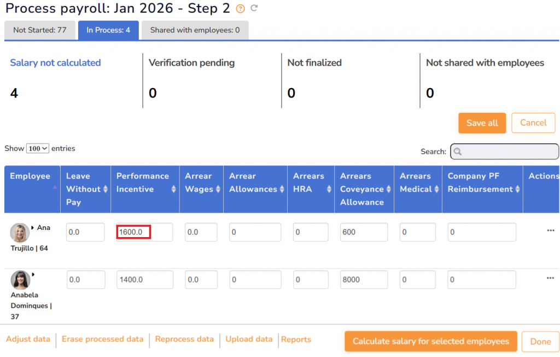
Task: Click the refresh icon beside title
Action: click(x=254, y=8)
